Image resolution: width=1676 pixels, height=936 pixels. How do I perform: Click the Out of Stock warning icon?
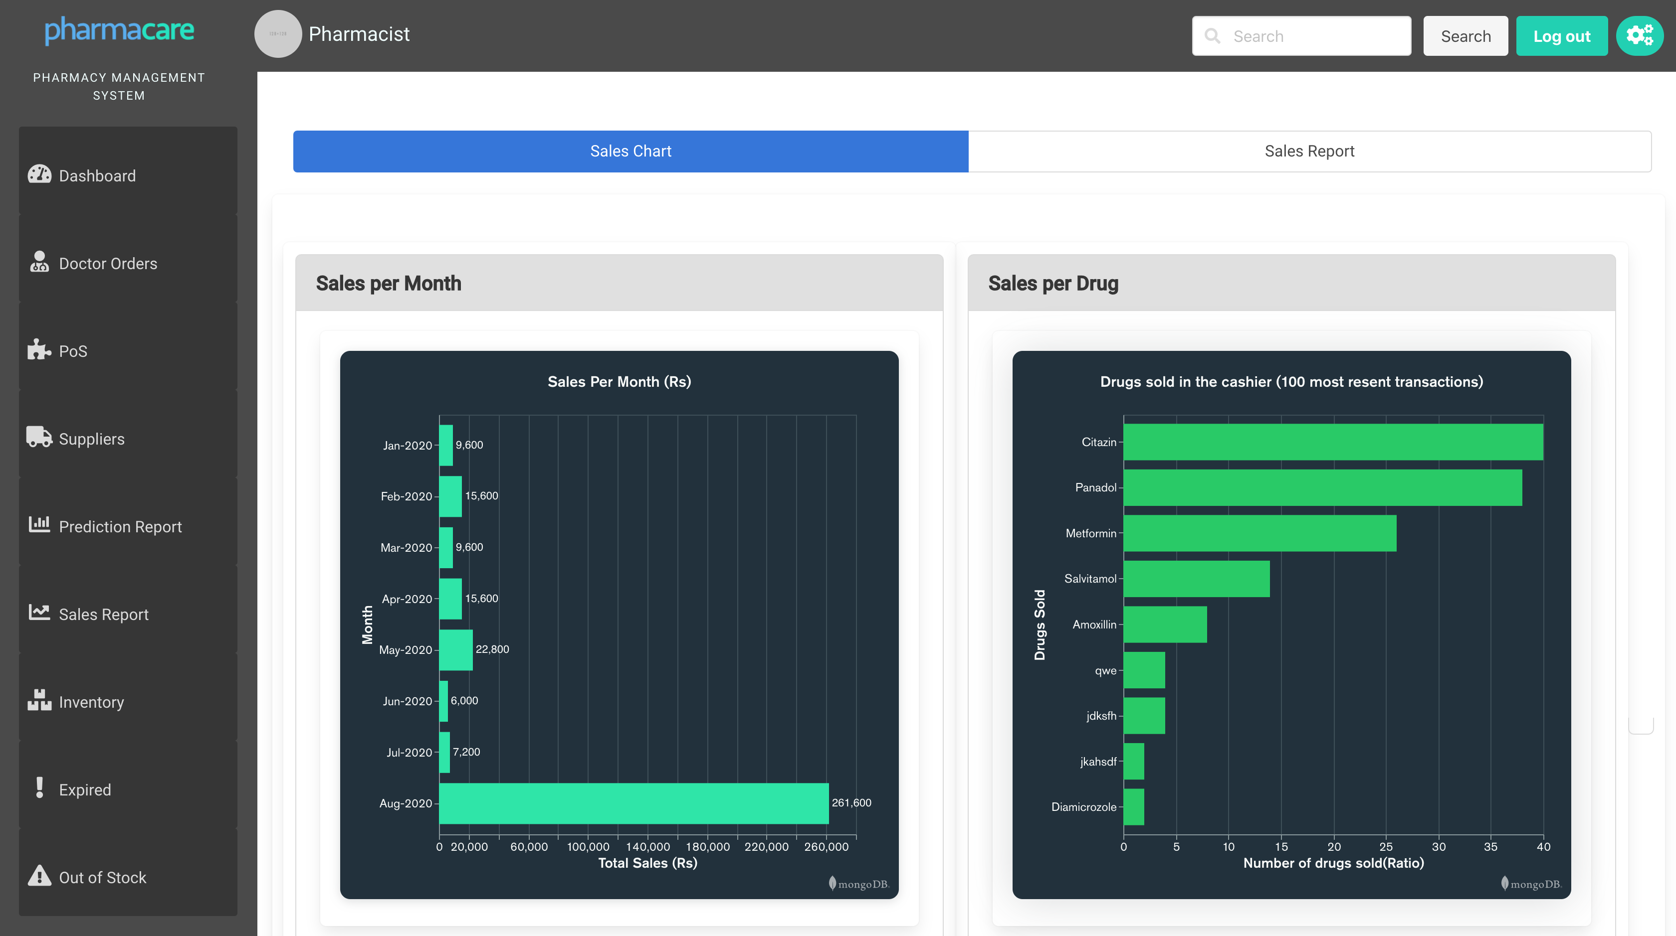(x=39, y=876)
